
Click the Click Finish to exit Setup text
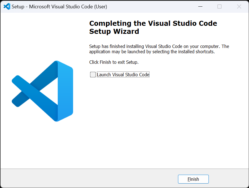coord(114,62)
